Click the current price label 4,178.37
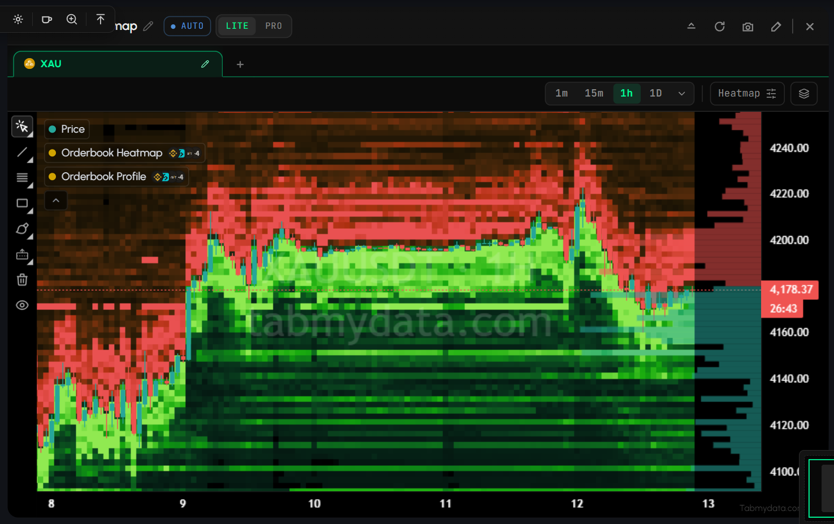 [x=791, y=290]
